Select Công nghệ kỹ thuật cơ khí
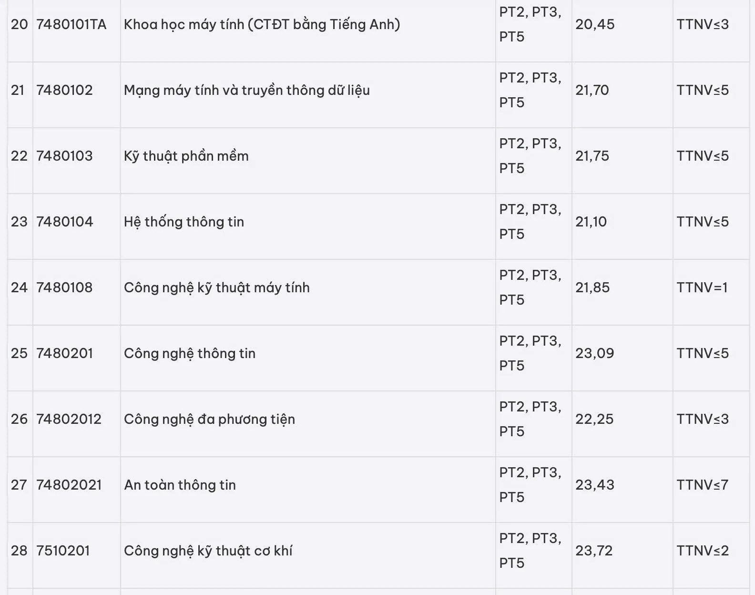Screen dimensions: 755x595 point(208,551)
